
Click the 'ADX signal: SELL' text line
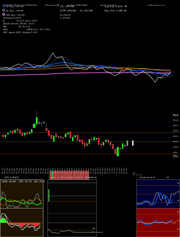tap(20, 32)
